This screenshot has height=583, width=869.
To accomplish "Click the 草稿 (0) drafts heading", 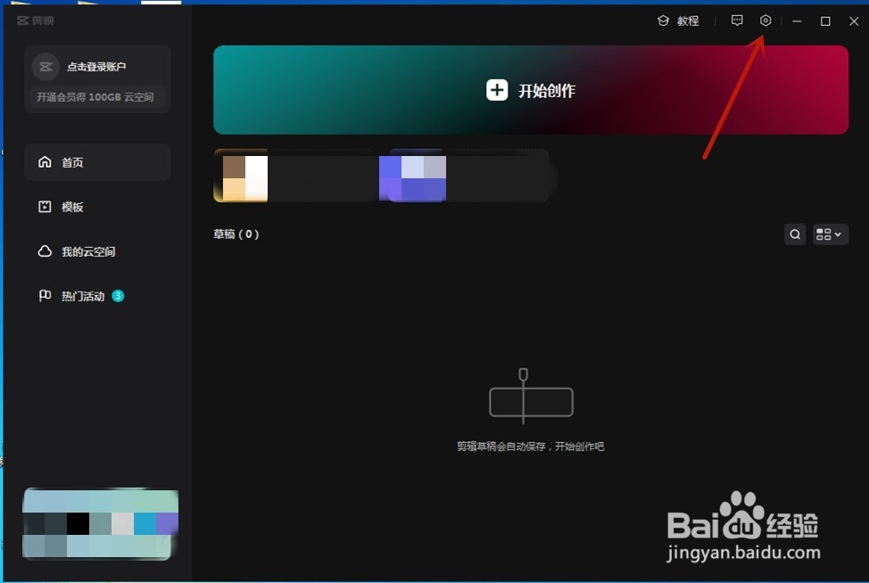I will point(236,234).
